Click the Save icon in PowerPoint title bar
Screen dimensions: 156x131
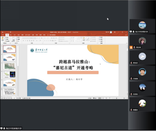pos(2,32)
